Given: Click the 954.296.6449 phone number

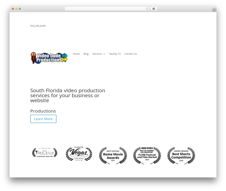Looking at the screenshot, I should [38, 26].
